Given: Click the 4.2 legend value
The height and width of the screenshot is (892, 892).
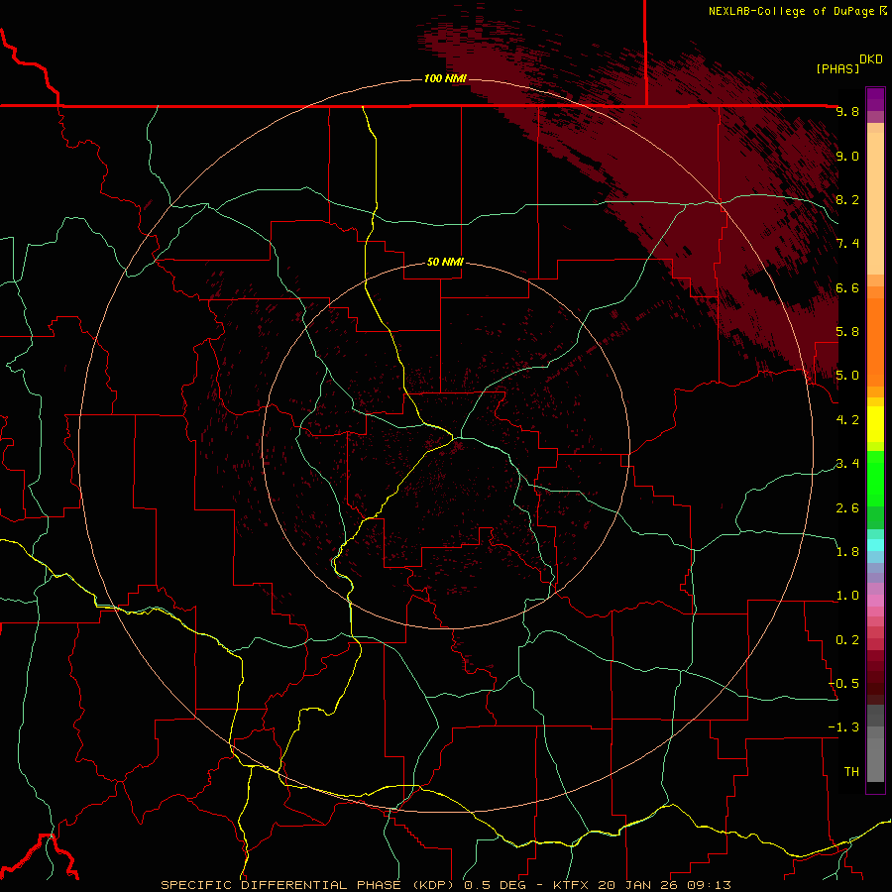Looking at the screenshot, I should click(x=847, y=420).
